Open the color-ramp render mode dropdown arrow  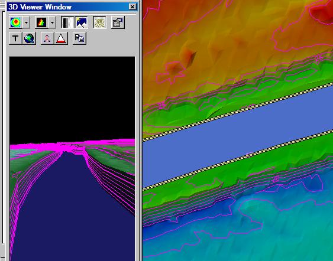tap(26, 22)
